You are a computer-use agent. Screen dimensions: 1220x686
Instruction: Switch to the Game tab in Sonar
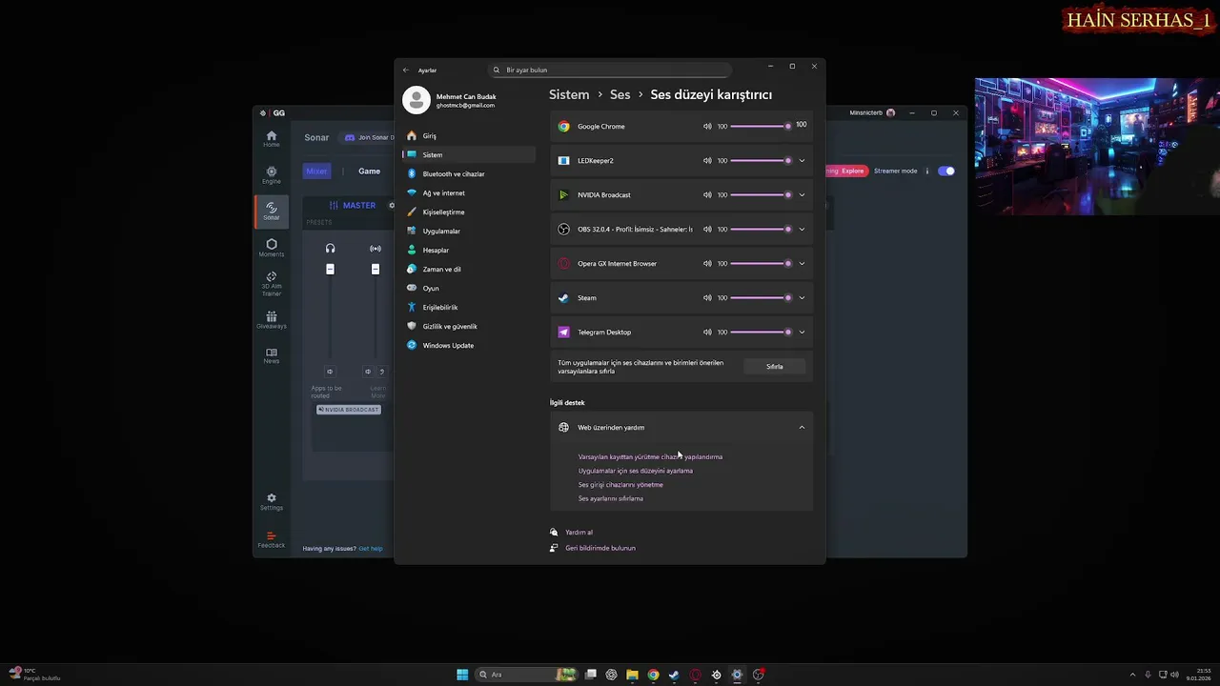pyautogui.click(x=369, y=171)
